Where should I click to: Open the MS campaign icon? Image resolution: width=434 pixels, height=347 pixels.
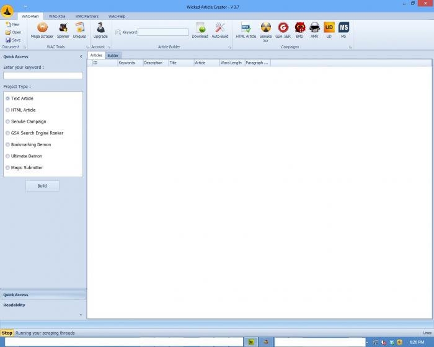point(343,30)
